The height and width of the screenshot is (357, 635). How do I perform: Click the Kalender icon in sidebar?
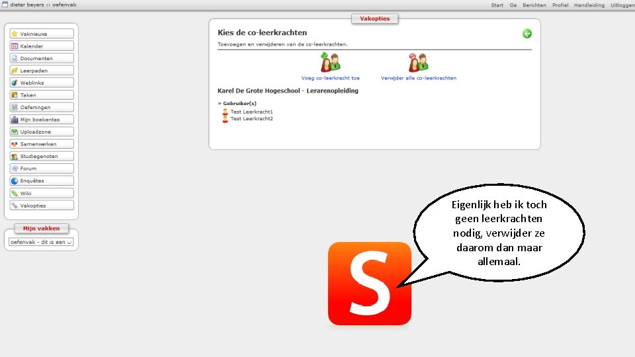coord(15,46)
